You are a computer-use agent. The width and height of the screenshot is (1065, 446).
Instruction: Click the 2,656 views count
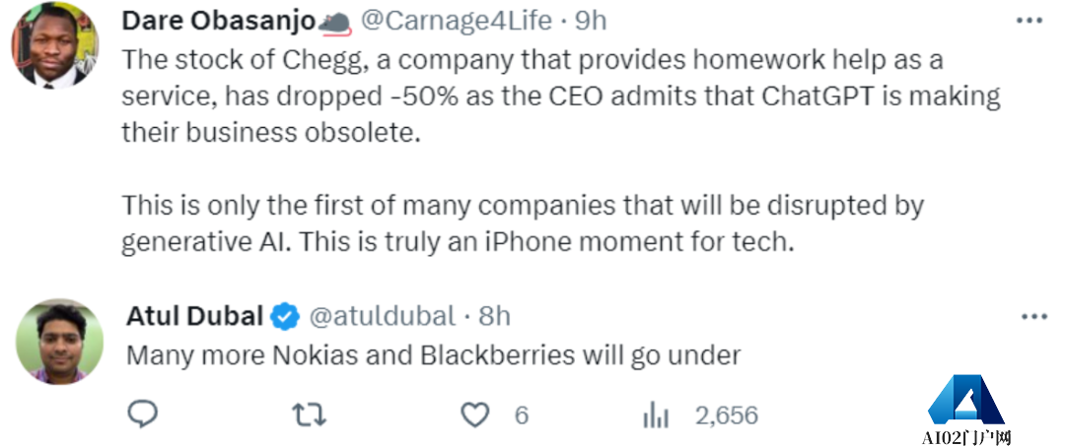727,414
